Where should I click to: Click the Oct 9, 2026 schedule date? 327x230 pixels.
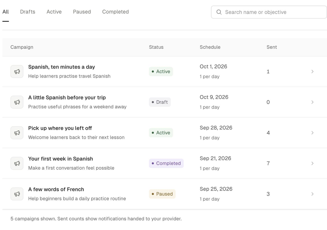[214, 97]
